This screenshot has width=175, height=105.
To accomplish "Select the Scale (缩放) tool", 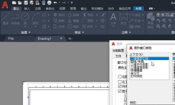I will coord(74,27).
